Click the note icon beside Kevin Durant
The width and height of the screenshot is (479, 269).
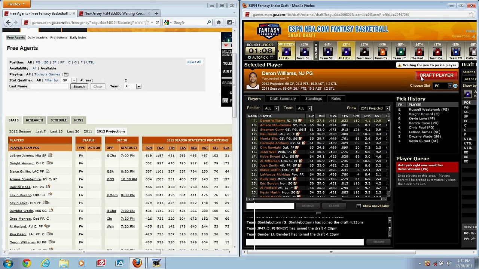49,195
